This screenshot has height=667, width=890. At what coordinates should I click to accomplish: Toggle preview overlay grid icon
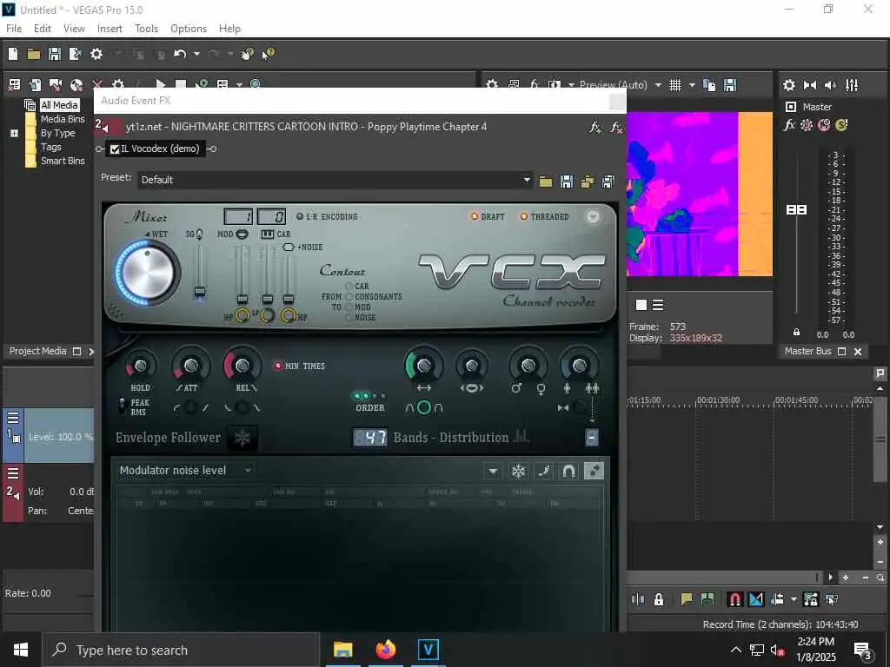point(674,85)
